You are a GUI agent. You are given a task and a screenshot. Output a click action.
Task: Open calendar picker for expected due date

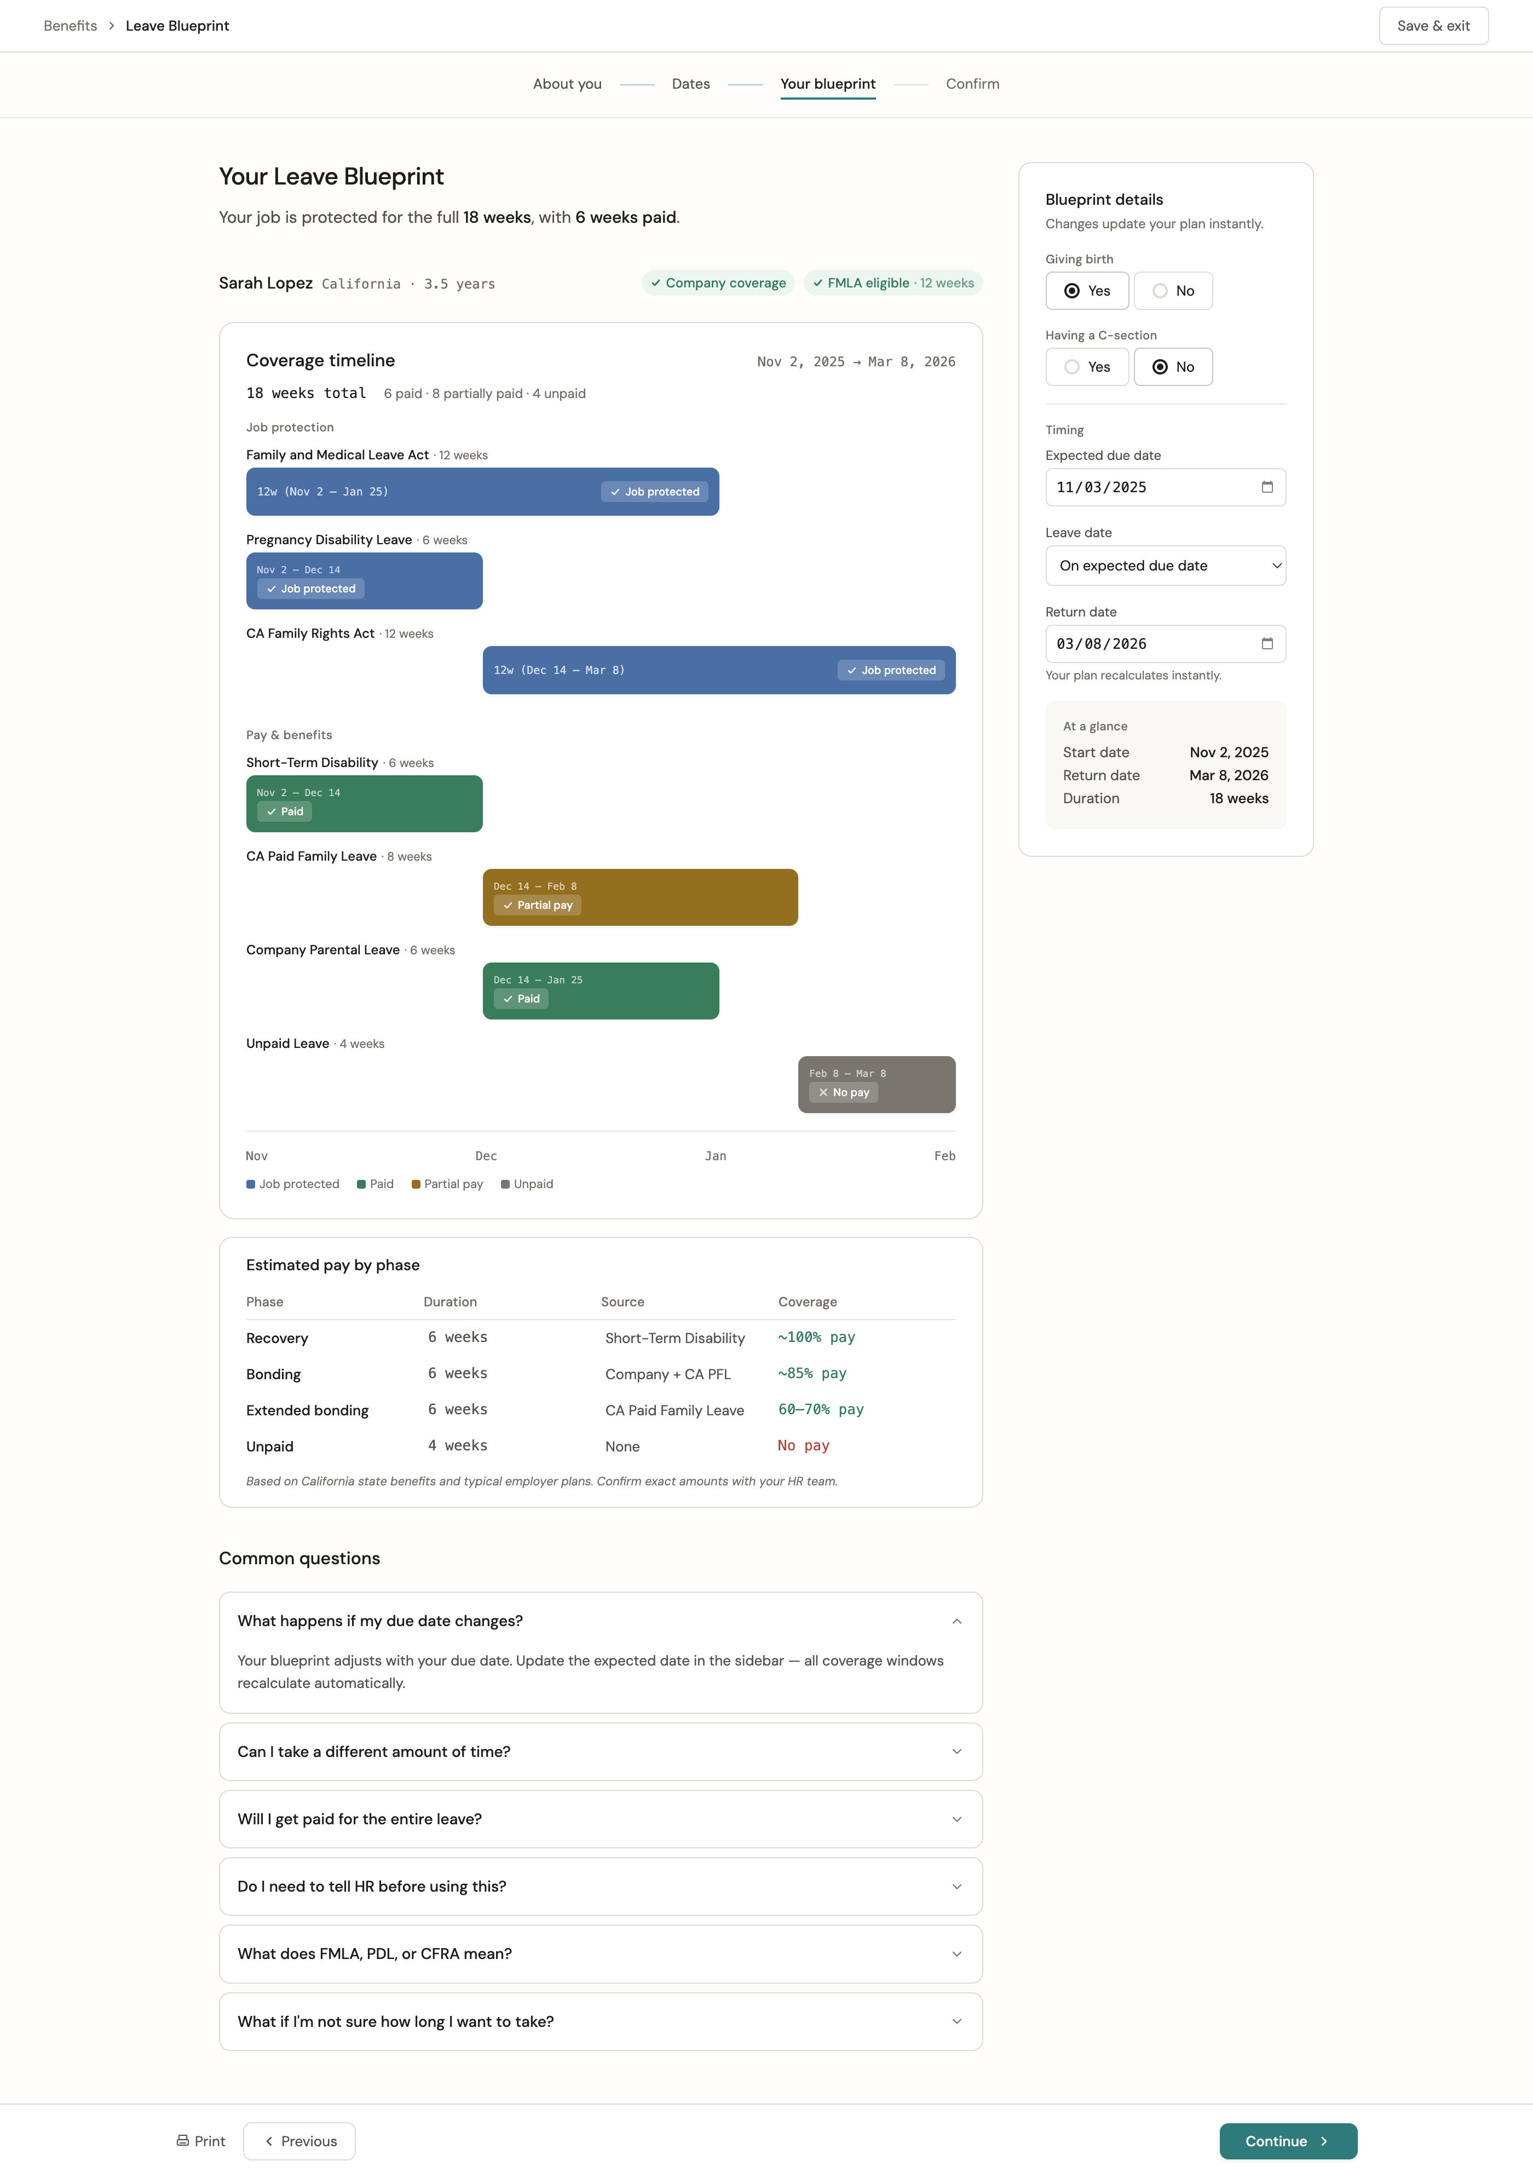(x=1266, y=488)
